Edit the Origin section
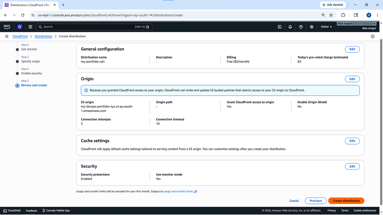The width and height of the screenshot is (383, 215). click(352, 79)
